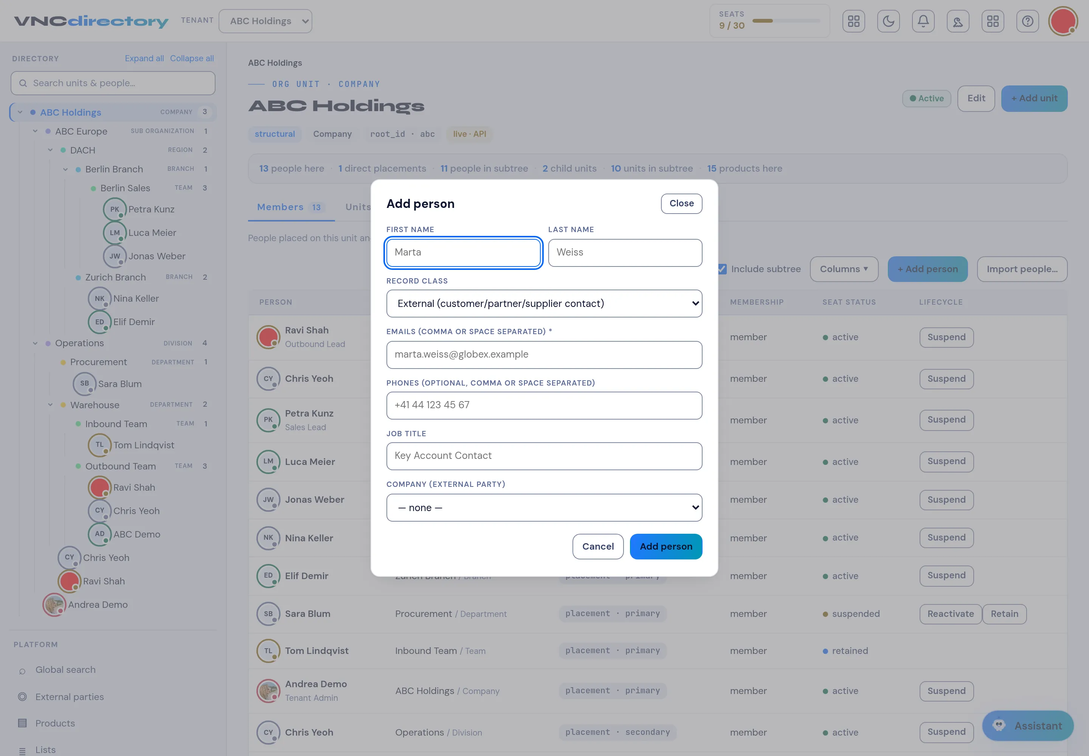Image resolution: width=1089 pixels, height=756 pixels.
Task: Click the VNCdirectory logo
Action: click(x=91, y=21)
